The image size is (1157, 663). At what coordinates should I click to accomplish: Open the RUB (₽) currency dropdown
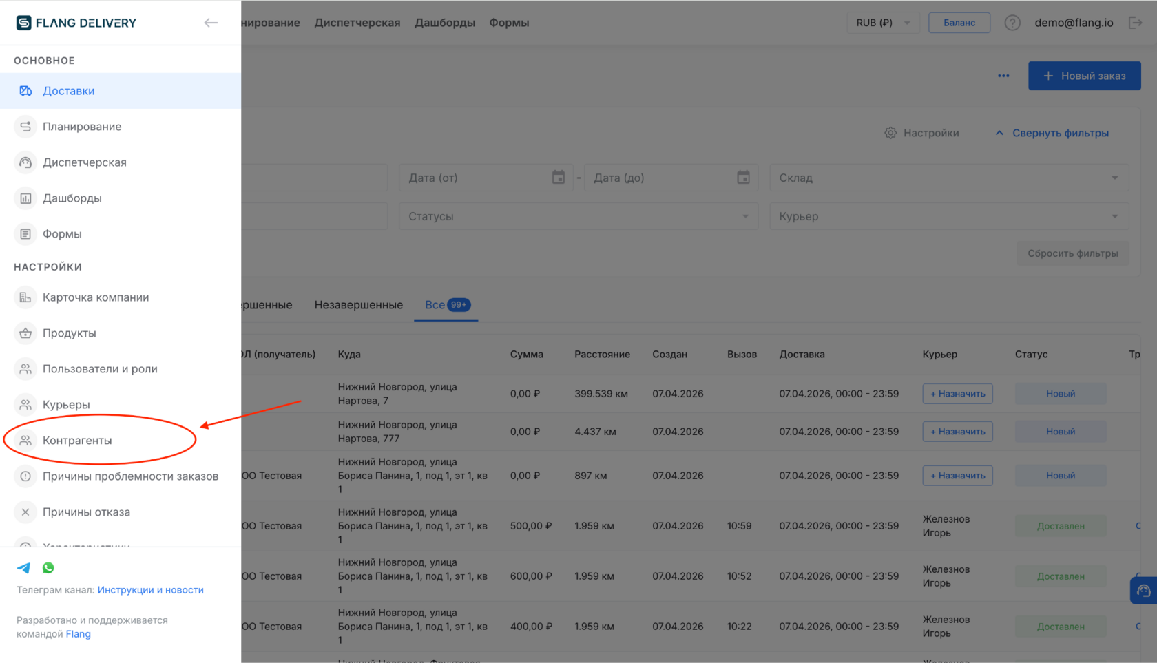[883, 23]
